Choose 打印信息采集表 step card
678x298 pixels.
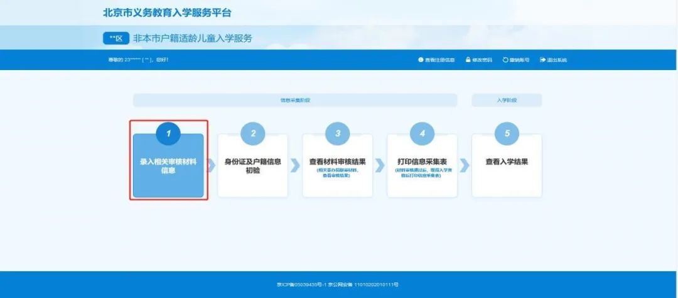(x=422, y=167)
